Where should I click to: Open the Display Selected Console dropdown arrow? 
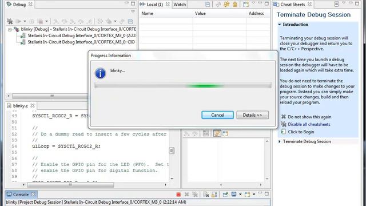pos(240,195)
